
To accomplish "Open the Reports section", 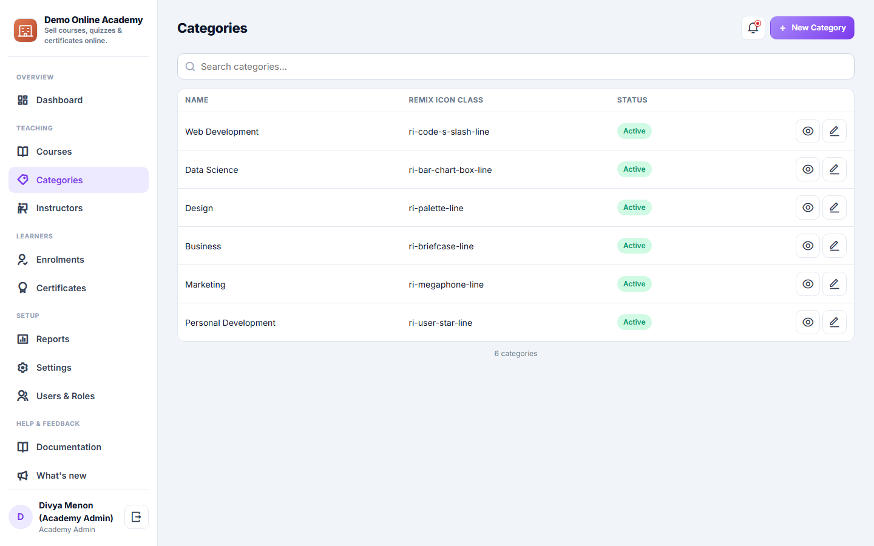I will [x=78, y=339].
